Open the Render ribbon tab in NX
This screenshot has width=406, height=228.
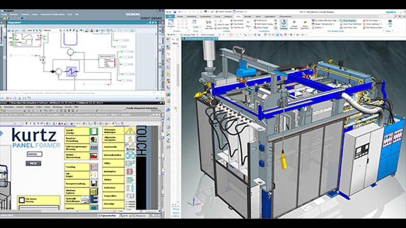[248, 16]
